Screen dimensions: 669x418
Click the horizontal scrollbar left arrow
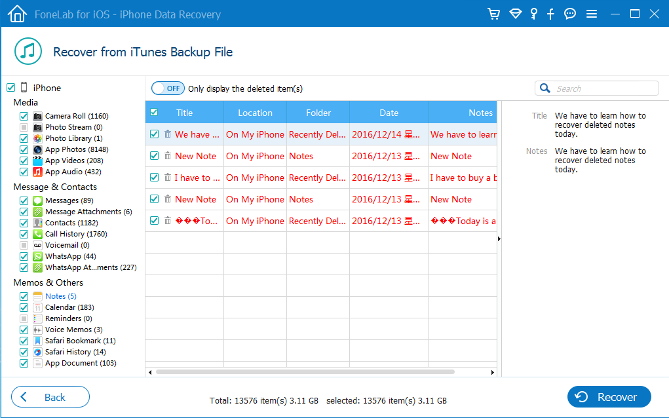tap(150, 372)
